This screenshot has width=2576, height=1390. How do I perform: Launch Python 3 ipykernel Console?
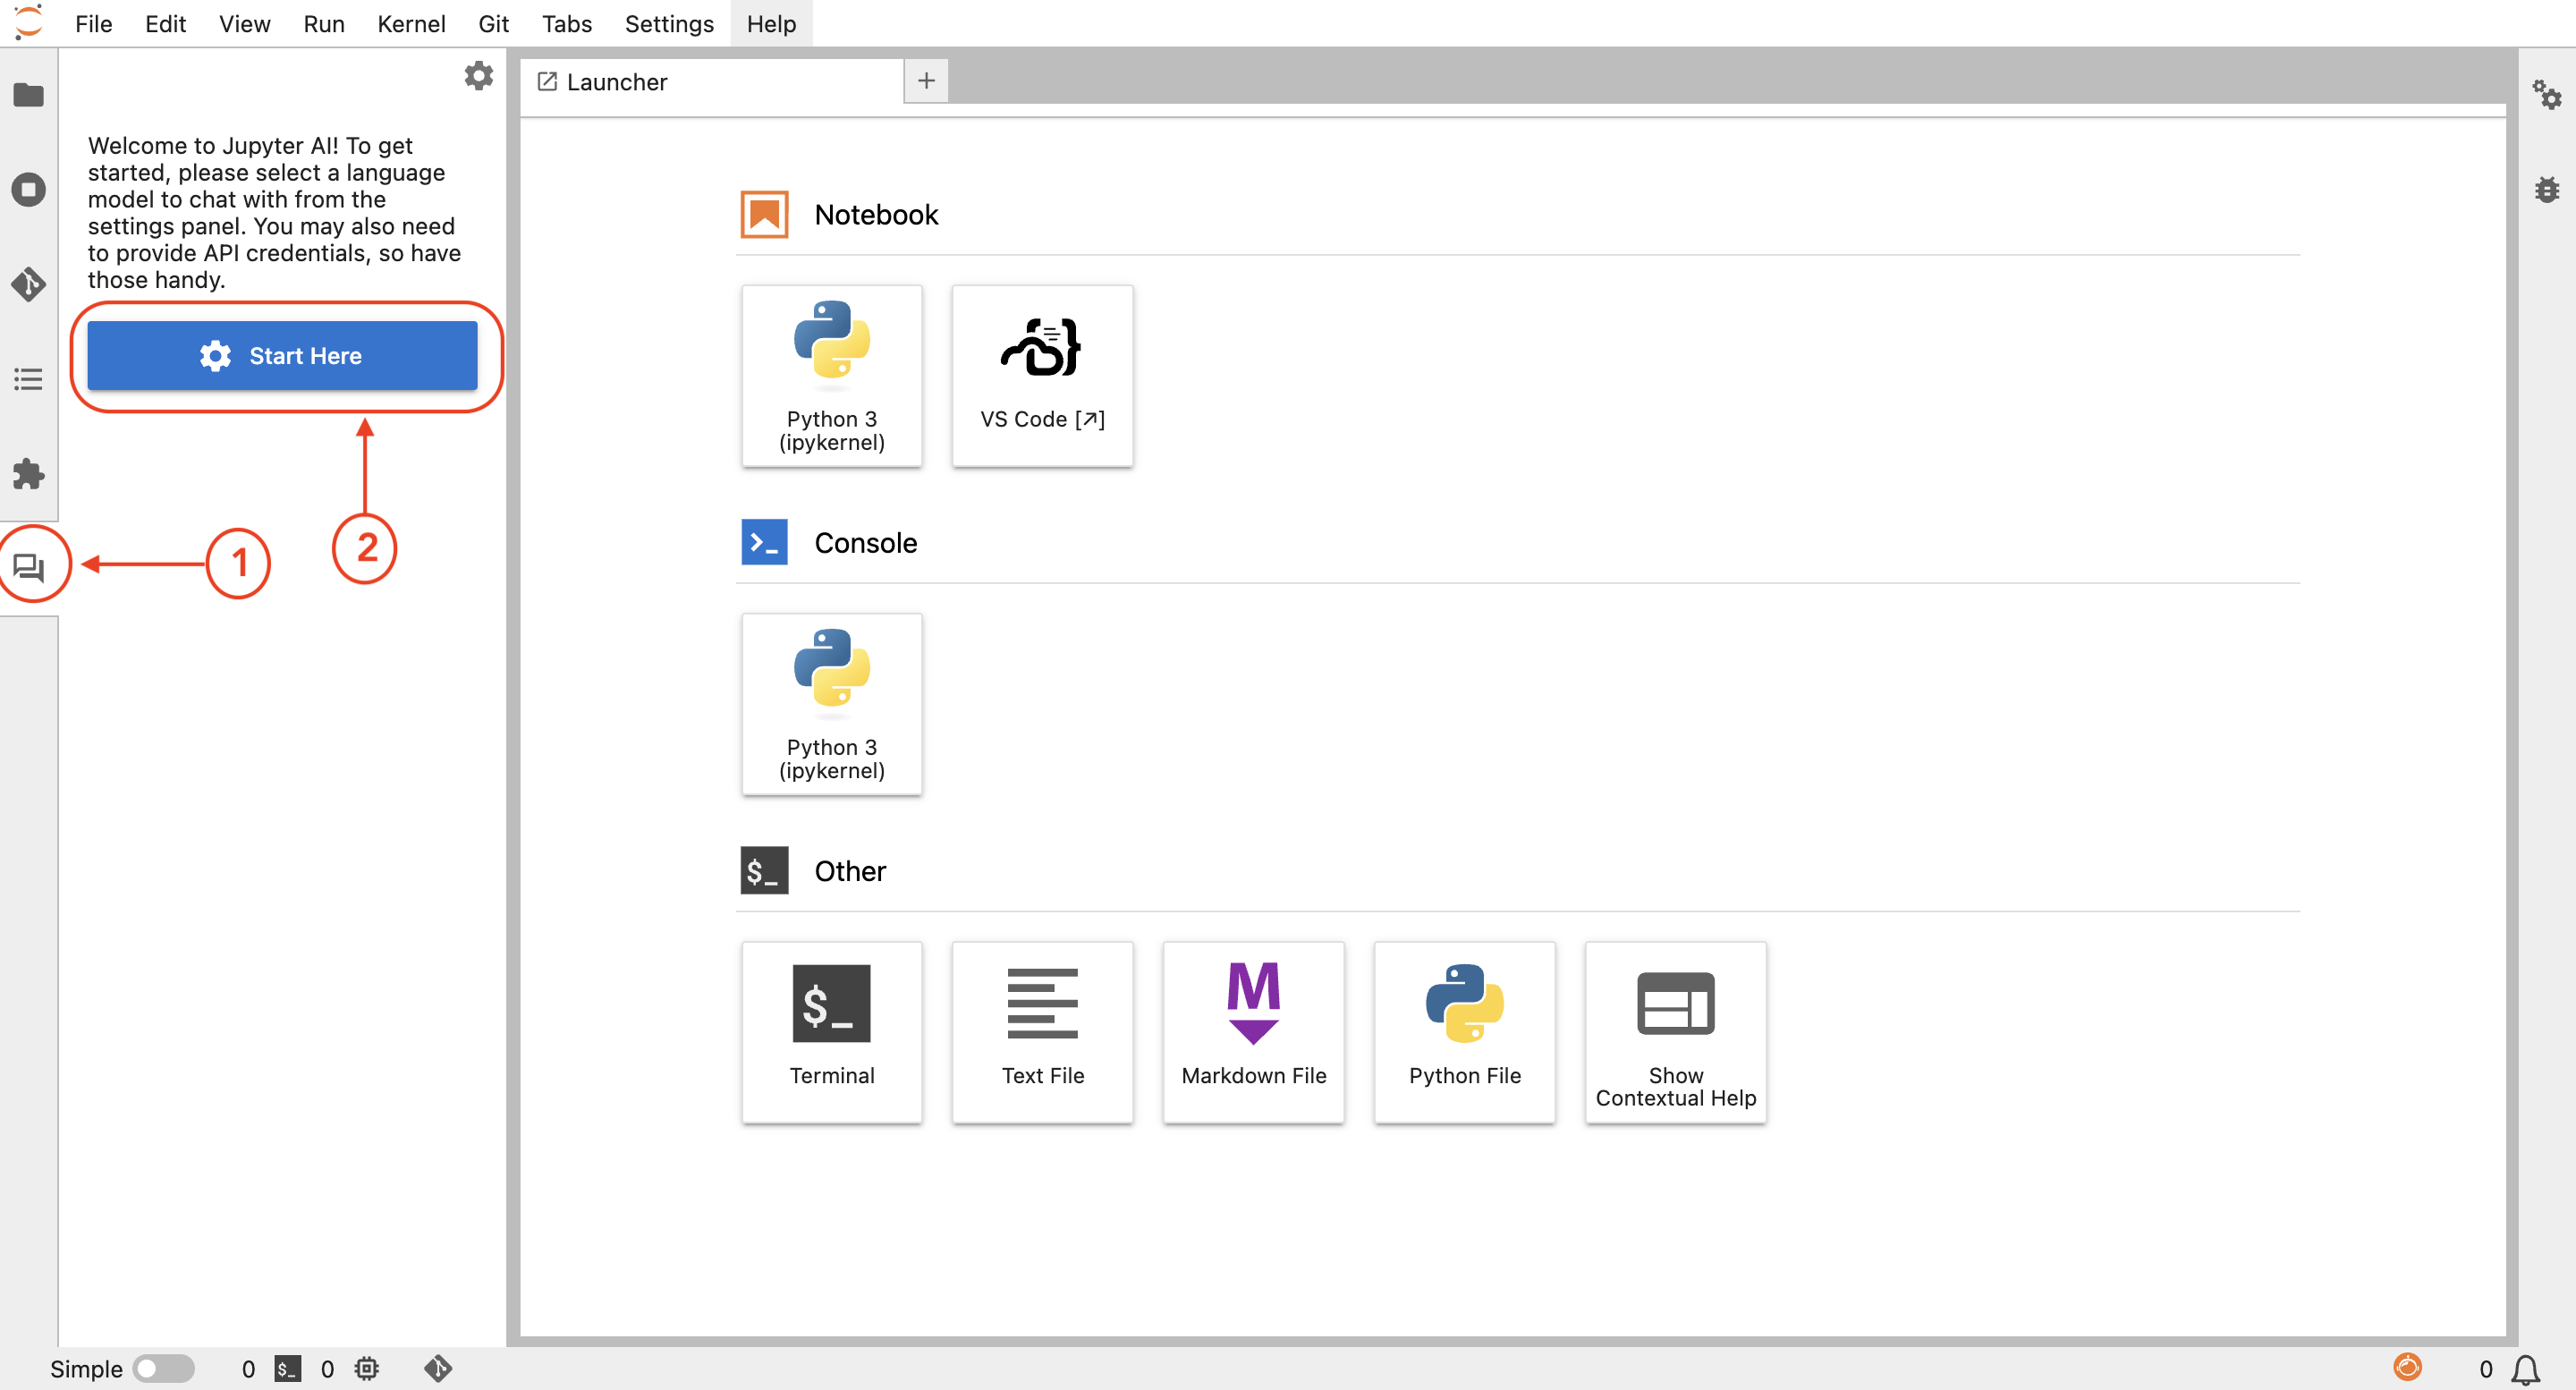coord(831,704)
